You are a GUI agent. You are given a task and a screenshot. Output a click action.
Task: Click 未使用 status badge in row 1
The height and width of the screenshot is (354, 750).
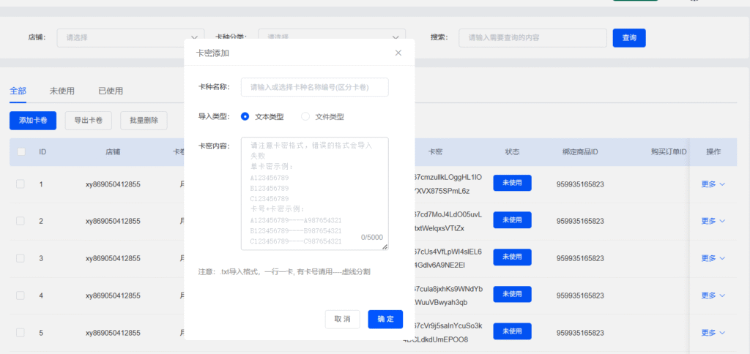pyautogui.click(x=512, y=183)
